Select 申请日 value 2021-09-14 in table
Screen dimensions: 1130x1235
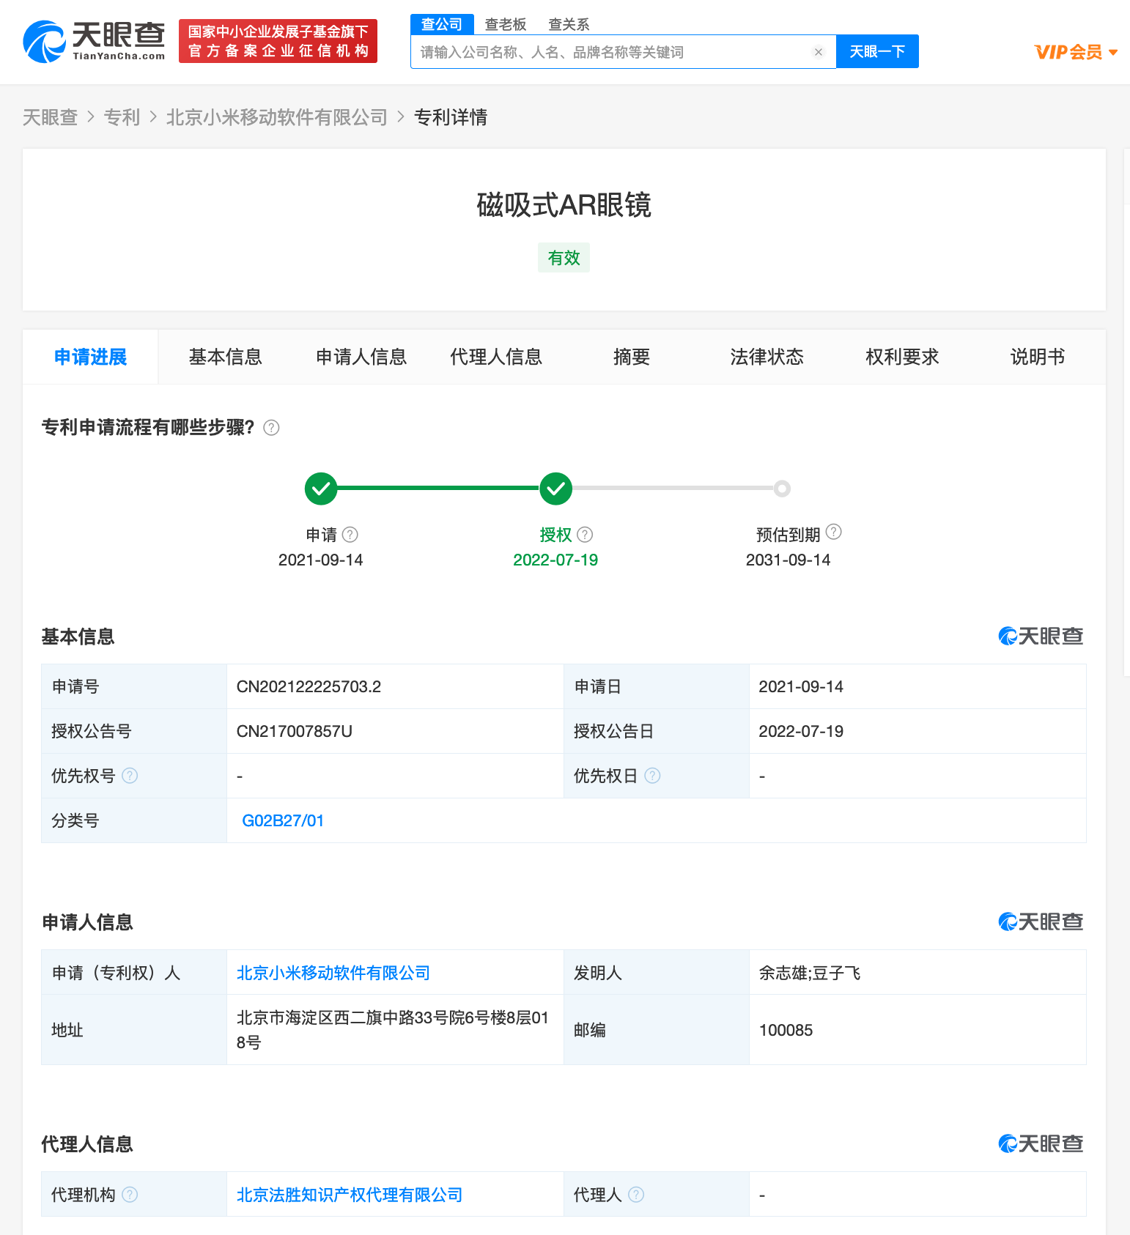(x=801, y=686)
